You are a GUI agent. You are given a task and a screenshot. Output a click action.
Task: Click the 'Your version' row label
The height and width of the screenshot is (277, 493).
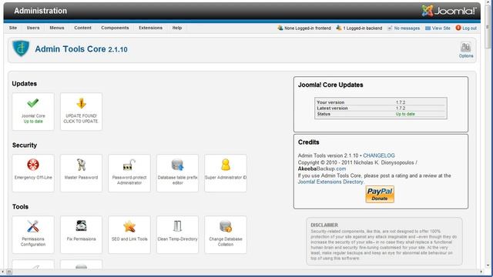click(330, 102)
